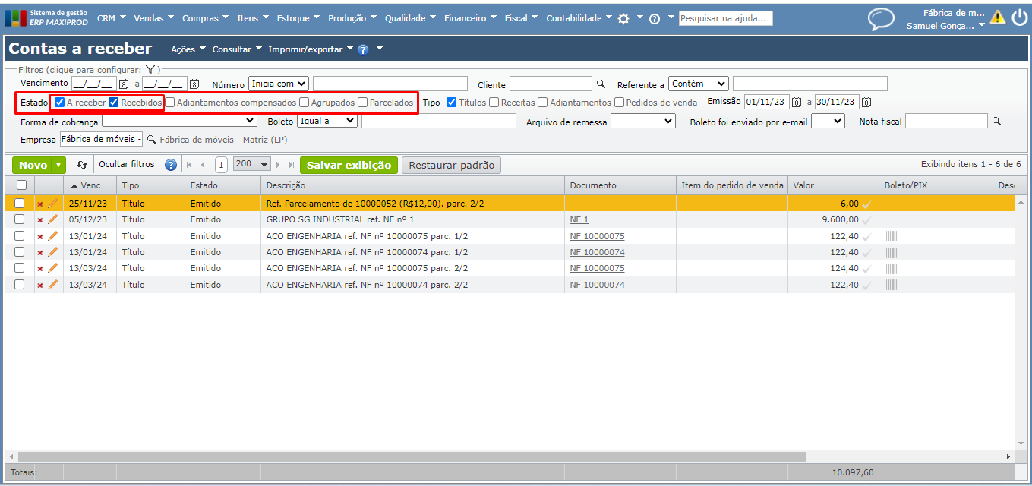The height and width of the screenshot is (486, 1032).
Task: Check the Pedidos de venda checkbox
Action: pos(620,103)
